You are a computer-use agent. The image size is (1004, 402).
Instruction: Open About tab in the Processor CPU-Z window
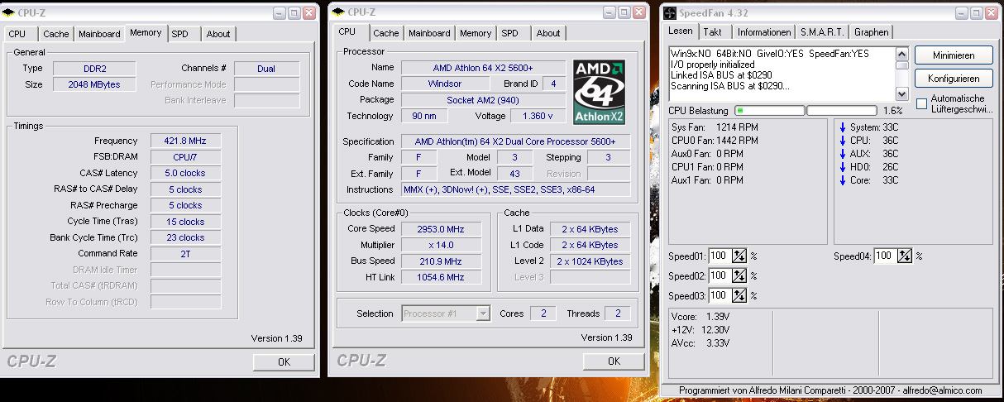click(548, 33)
